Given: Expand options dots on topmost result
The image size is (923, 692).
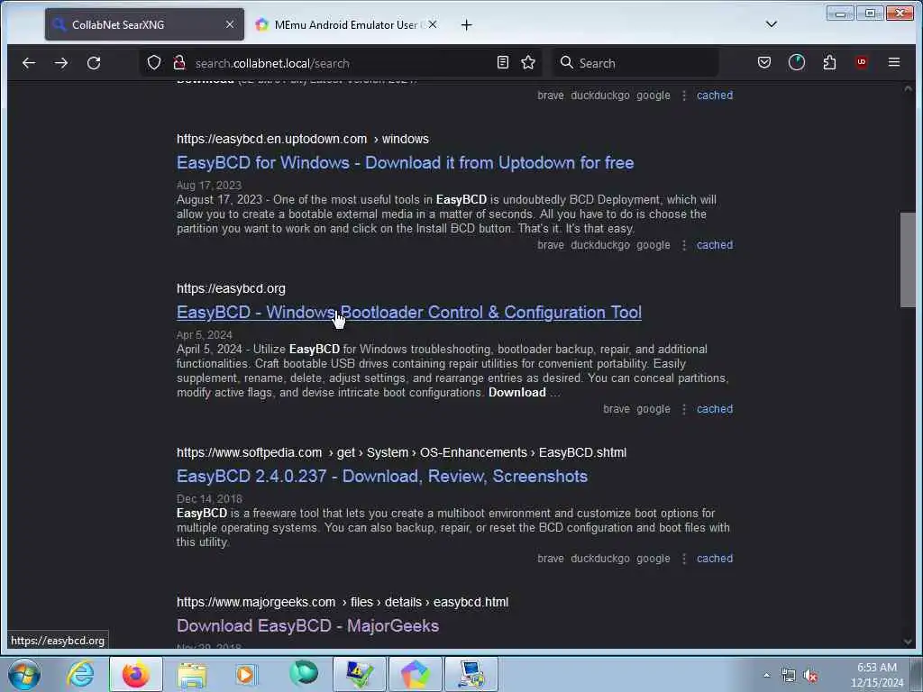Looking at the screenshot, I should [683, 96].
